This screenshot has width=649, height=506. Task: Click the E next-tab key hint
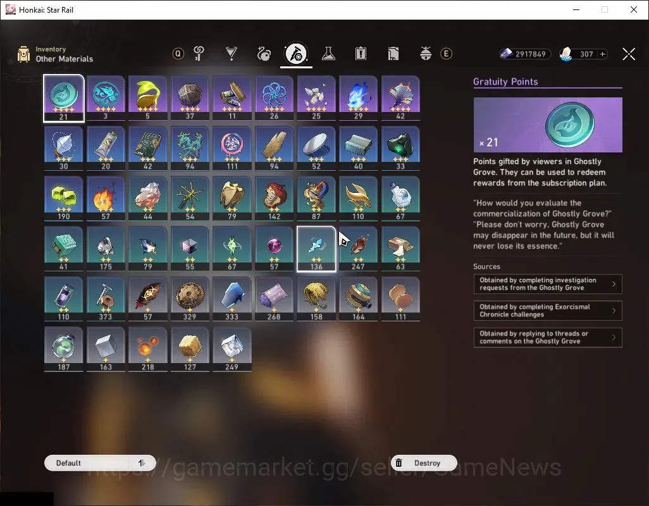[446, 54]
